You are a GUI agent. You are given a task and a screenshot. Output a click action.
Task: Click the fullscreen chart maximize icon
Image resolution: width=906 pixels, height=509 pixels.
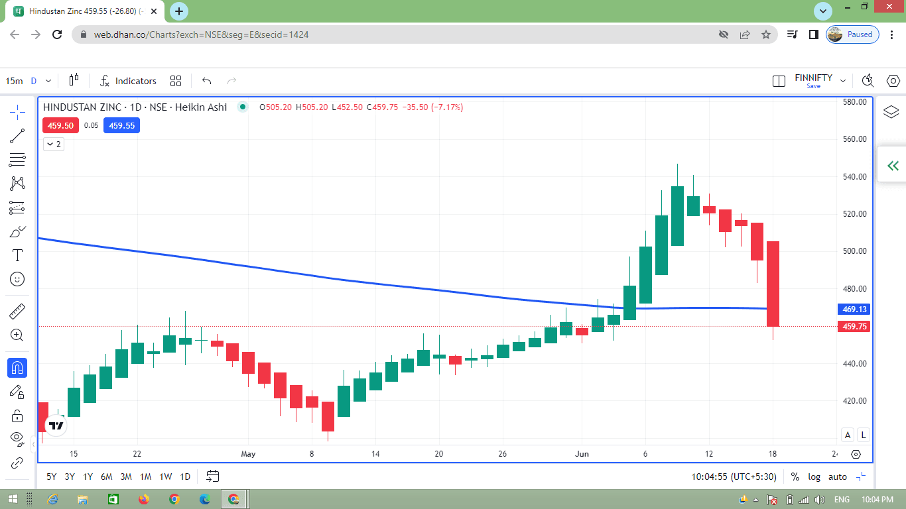[861, 477]
